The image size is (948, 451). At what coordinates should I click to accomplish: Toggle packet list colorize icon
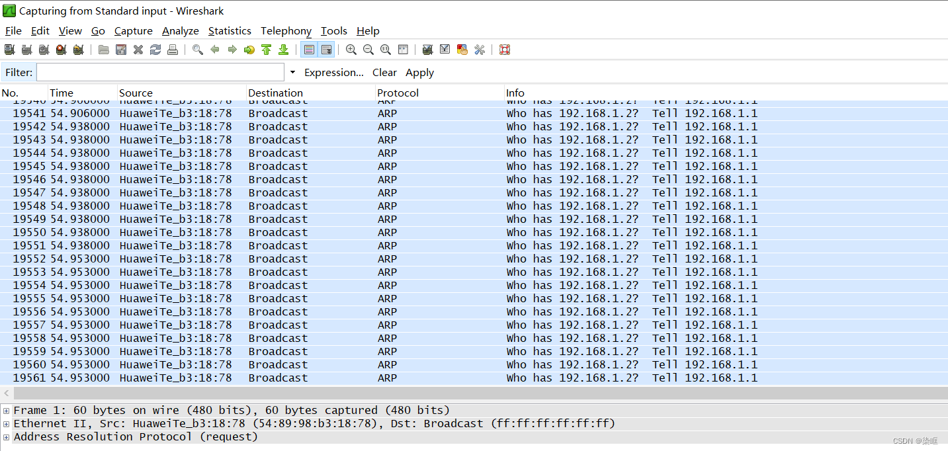tap(309, 50)
